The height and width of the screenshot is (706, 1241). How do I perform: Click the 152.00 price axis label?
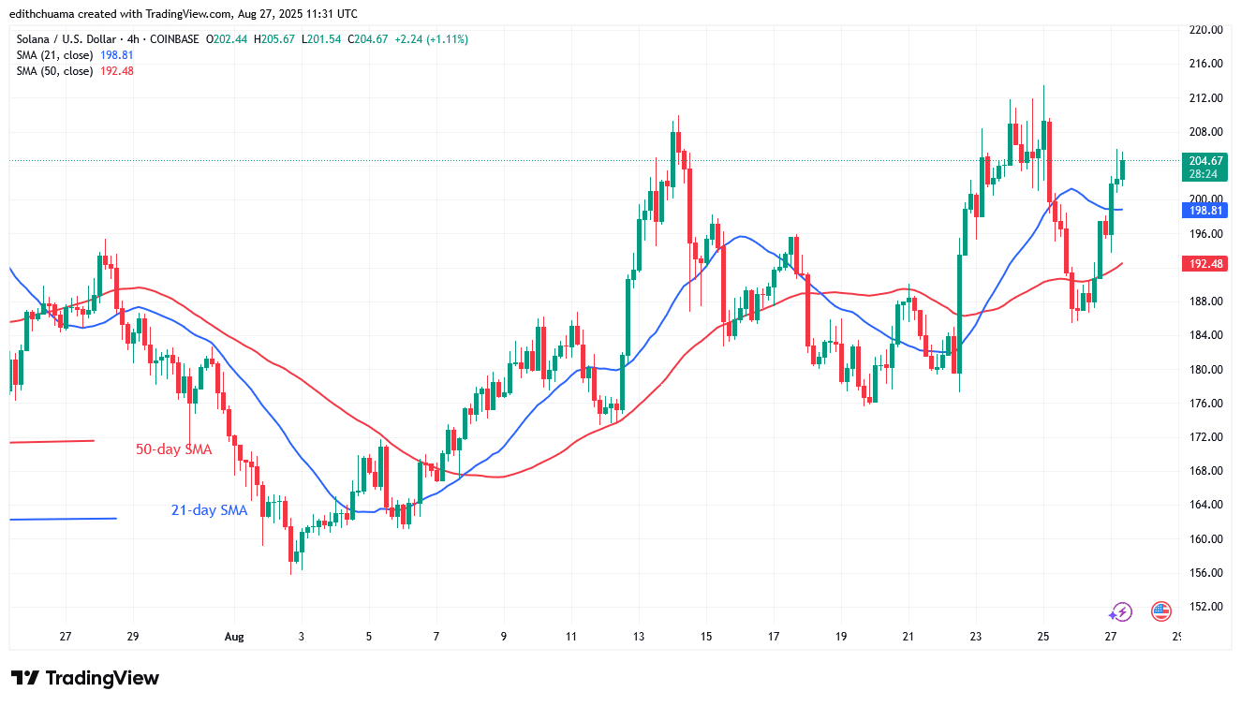[x=1204, y=607]
